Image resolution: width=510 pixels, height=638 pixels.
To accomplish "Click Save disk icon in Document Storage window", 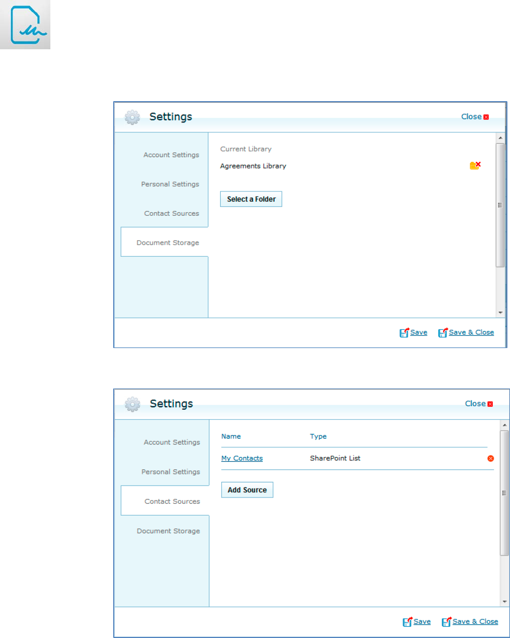I will pyautogui.click(x=404, y=332).
